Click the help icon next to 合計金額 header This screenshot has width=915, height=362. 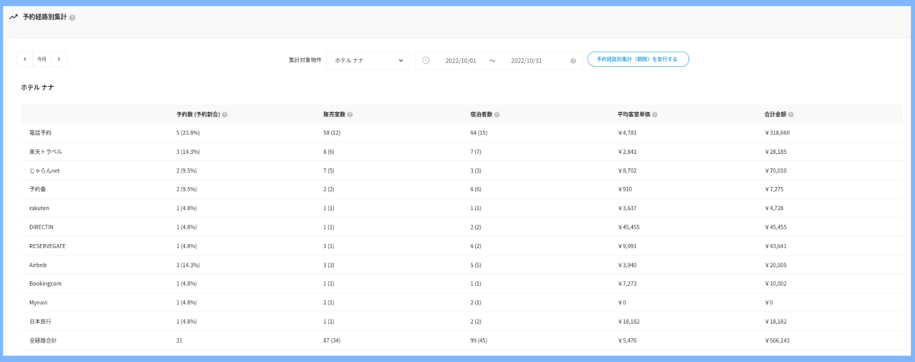791,115
